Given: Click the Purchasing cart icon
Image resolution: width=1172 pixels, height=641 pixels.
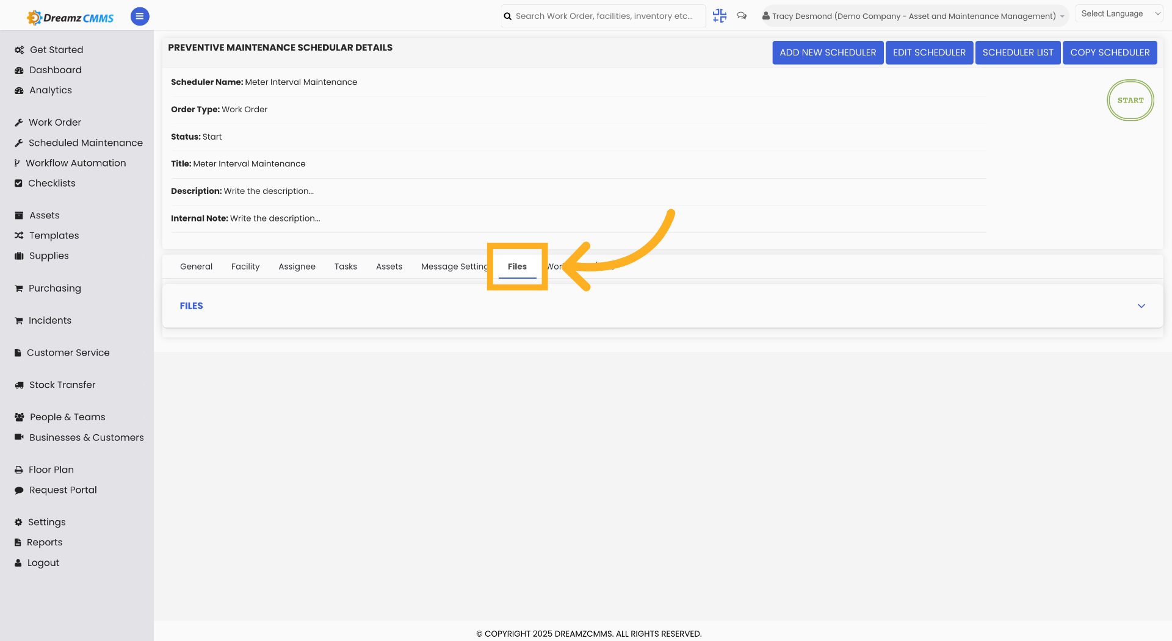Looking at the screenshot, I should click(x=19, y=288).
